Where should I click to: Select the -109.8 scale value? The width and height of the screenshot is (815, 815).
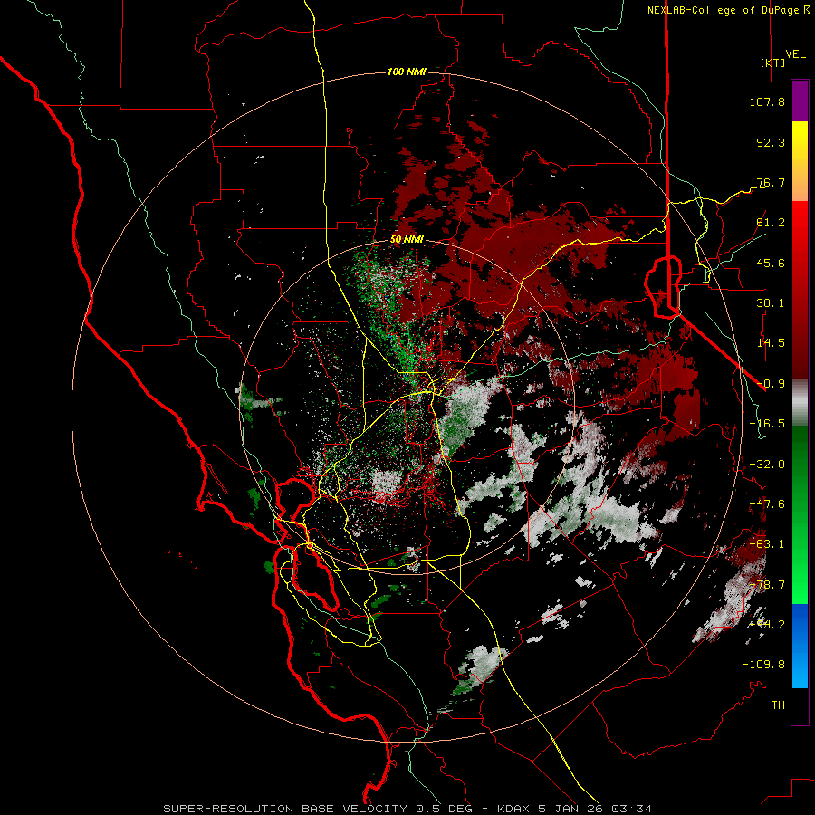point(763,665)
